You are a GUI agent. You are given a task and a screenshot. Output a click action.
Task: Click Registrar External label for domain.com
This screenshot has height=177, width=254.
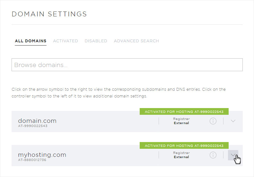pyautogui.click(x=181, y=121)
